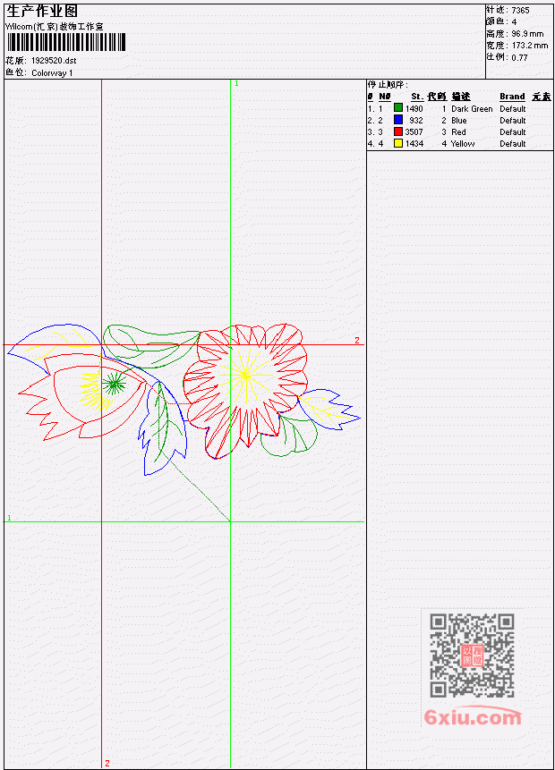555x770 pixels.
Task: Select the height value '96.9 mm'
Action: coord(527,34)
